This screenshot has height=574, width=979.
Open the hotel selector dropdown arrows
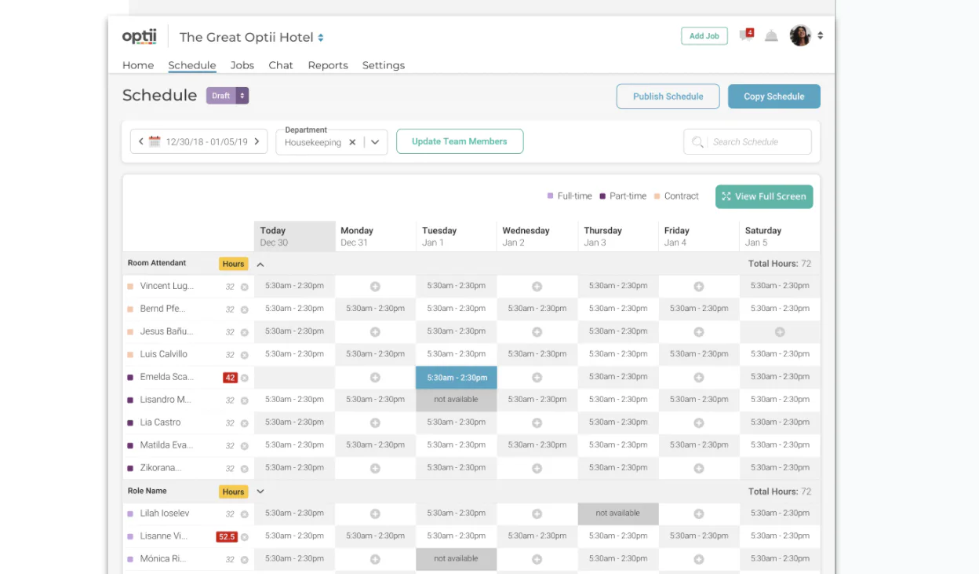pyautogui.click(x=321, y=38)
